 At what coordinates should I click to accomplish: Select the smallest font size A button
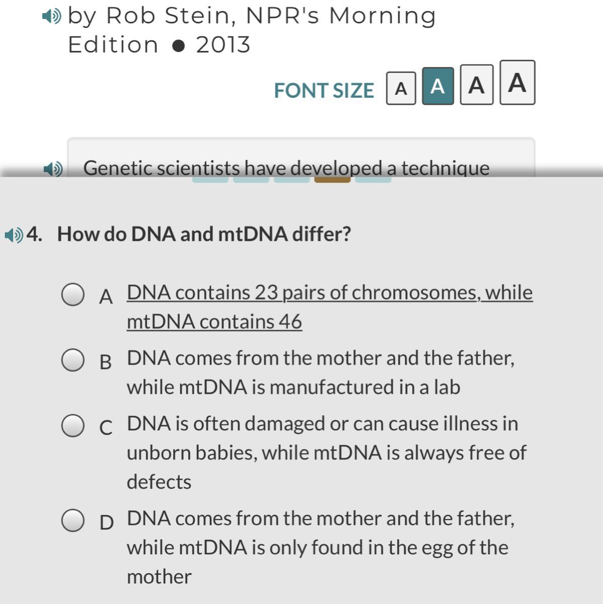click(401, 88)
